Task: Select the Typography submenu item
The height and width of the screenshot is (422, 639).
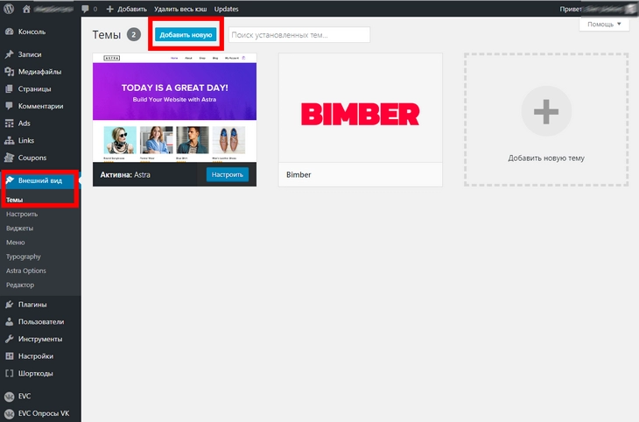Action: tap(24, 257)
